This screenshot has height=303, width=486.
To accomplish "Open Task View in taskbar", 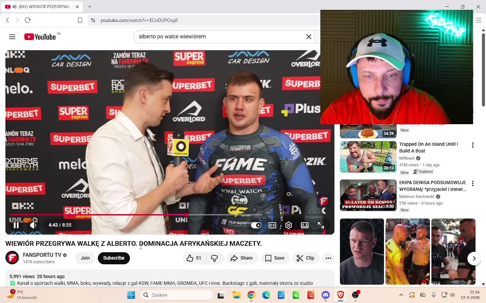I will pos(221,295).
